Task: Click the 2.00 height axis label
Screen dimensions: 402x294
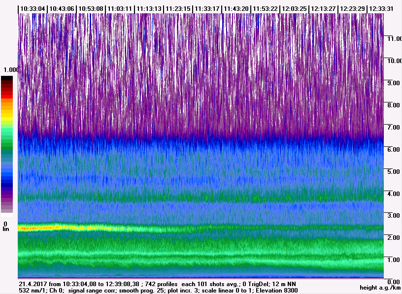Action: pyautogui.click(x=394, y=237)
